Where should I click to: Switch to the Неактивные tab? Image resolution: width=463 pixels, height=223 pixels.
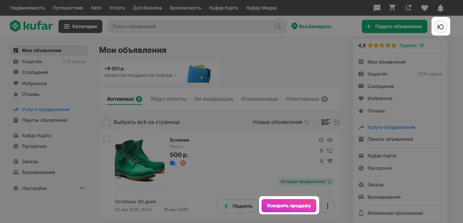click(x=307, y=99)
